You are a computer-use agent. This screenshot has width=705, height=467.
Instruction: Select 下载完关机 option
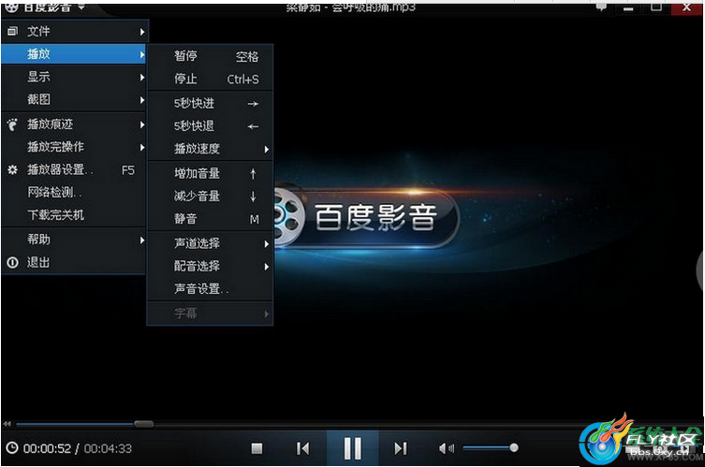[x=75, y=215]
